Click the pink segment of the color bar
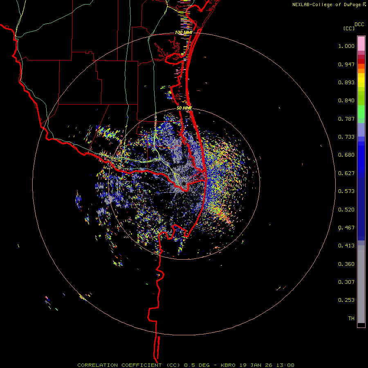 point(361,44)
